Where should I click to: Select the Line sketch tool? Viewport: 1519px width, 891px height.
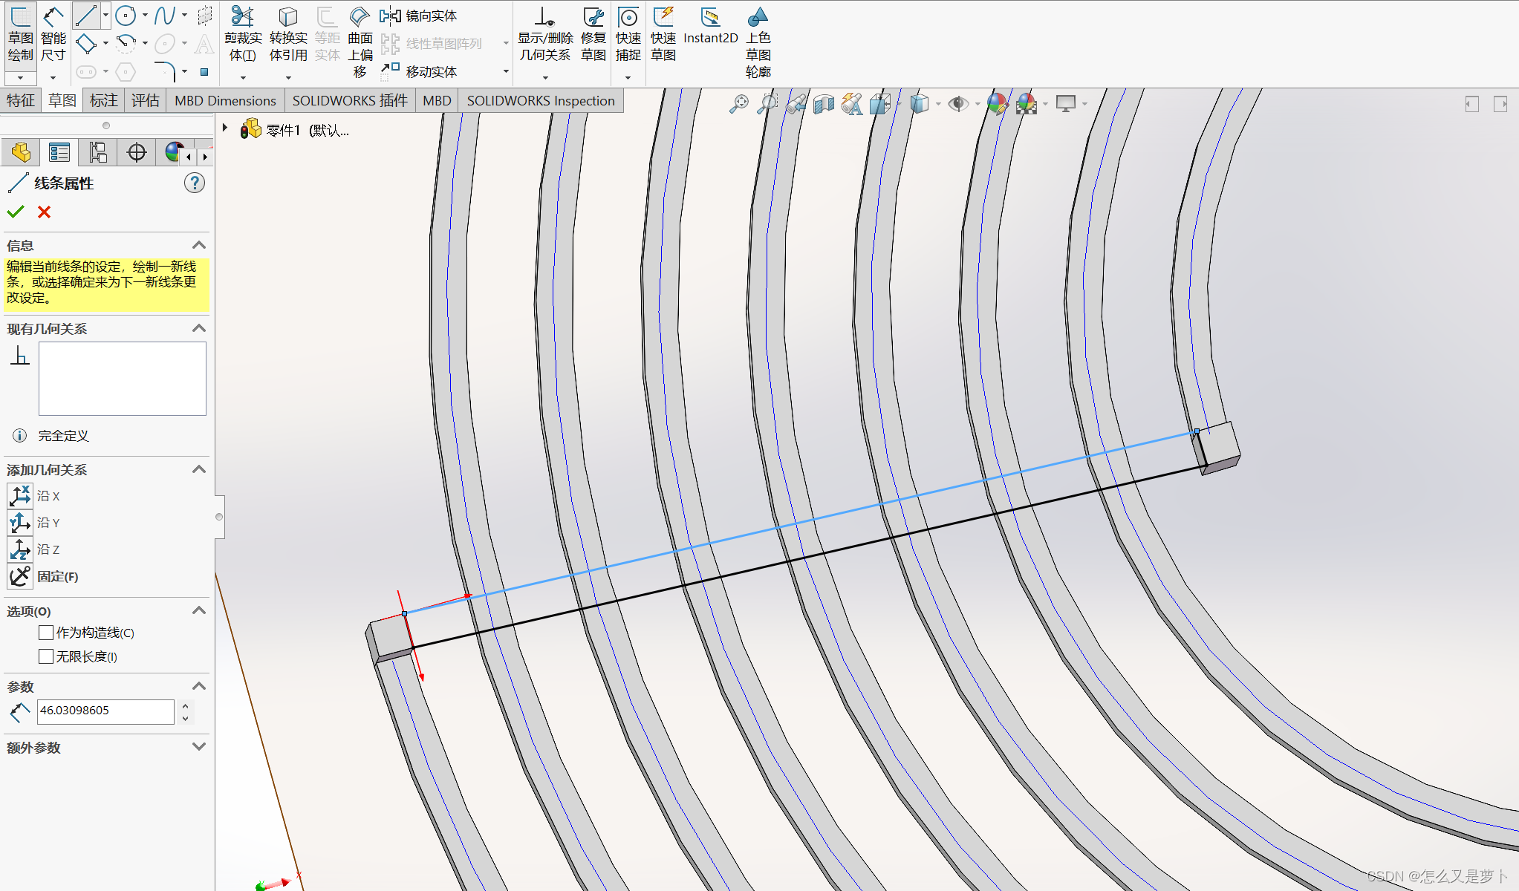tap(86, 15)
